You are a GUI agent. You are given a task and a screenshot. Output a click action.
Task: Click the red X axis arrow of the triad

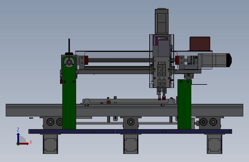pyautogui.click(x=24, y=144)
